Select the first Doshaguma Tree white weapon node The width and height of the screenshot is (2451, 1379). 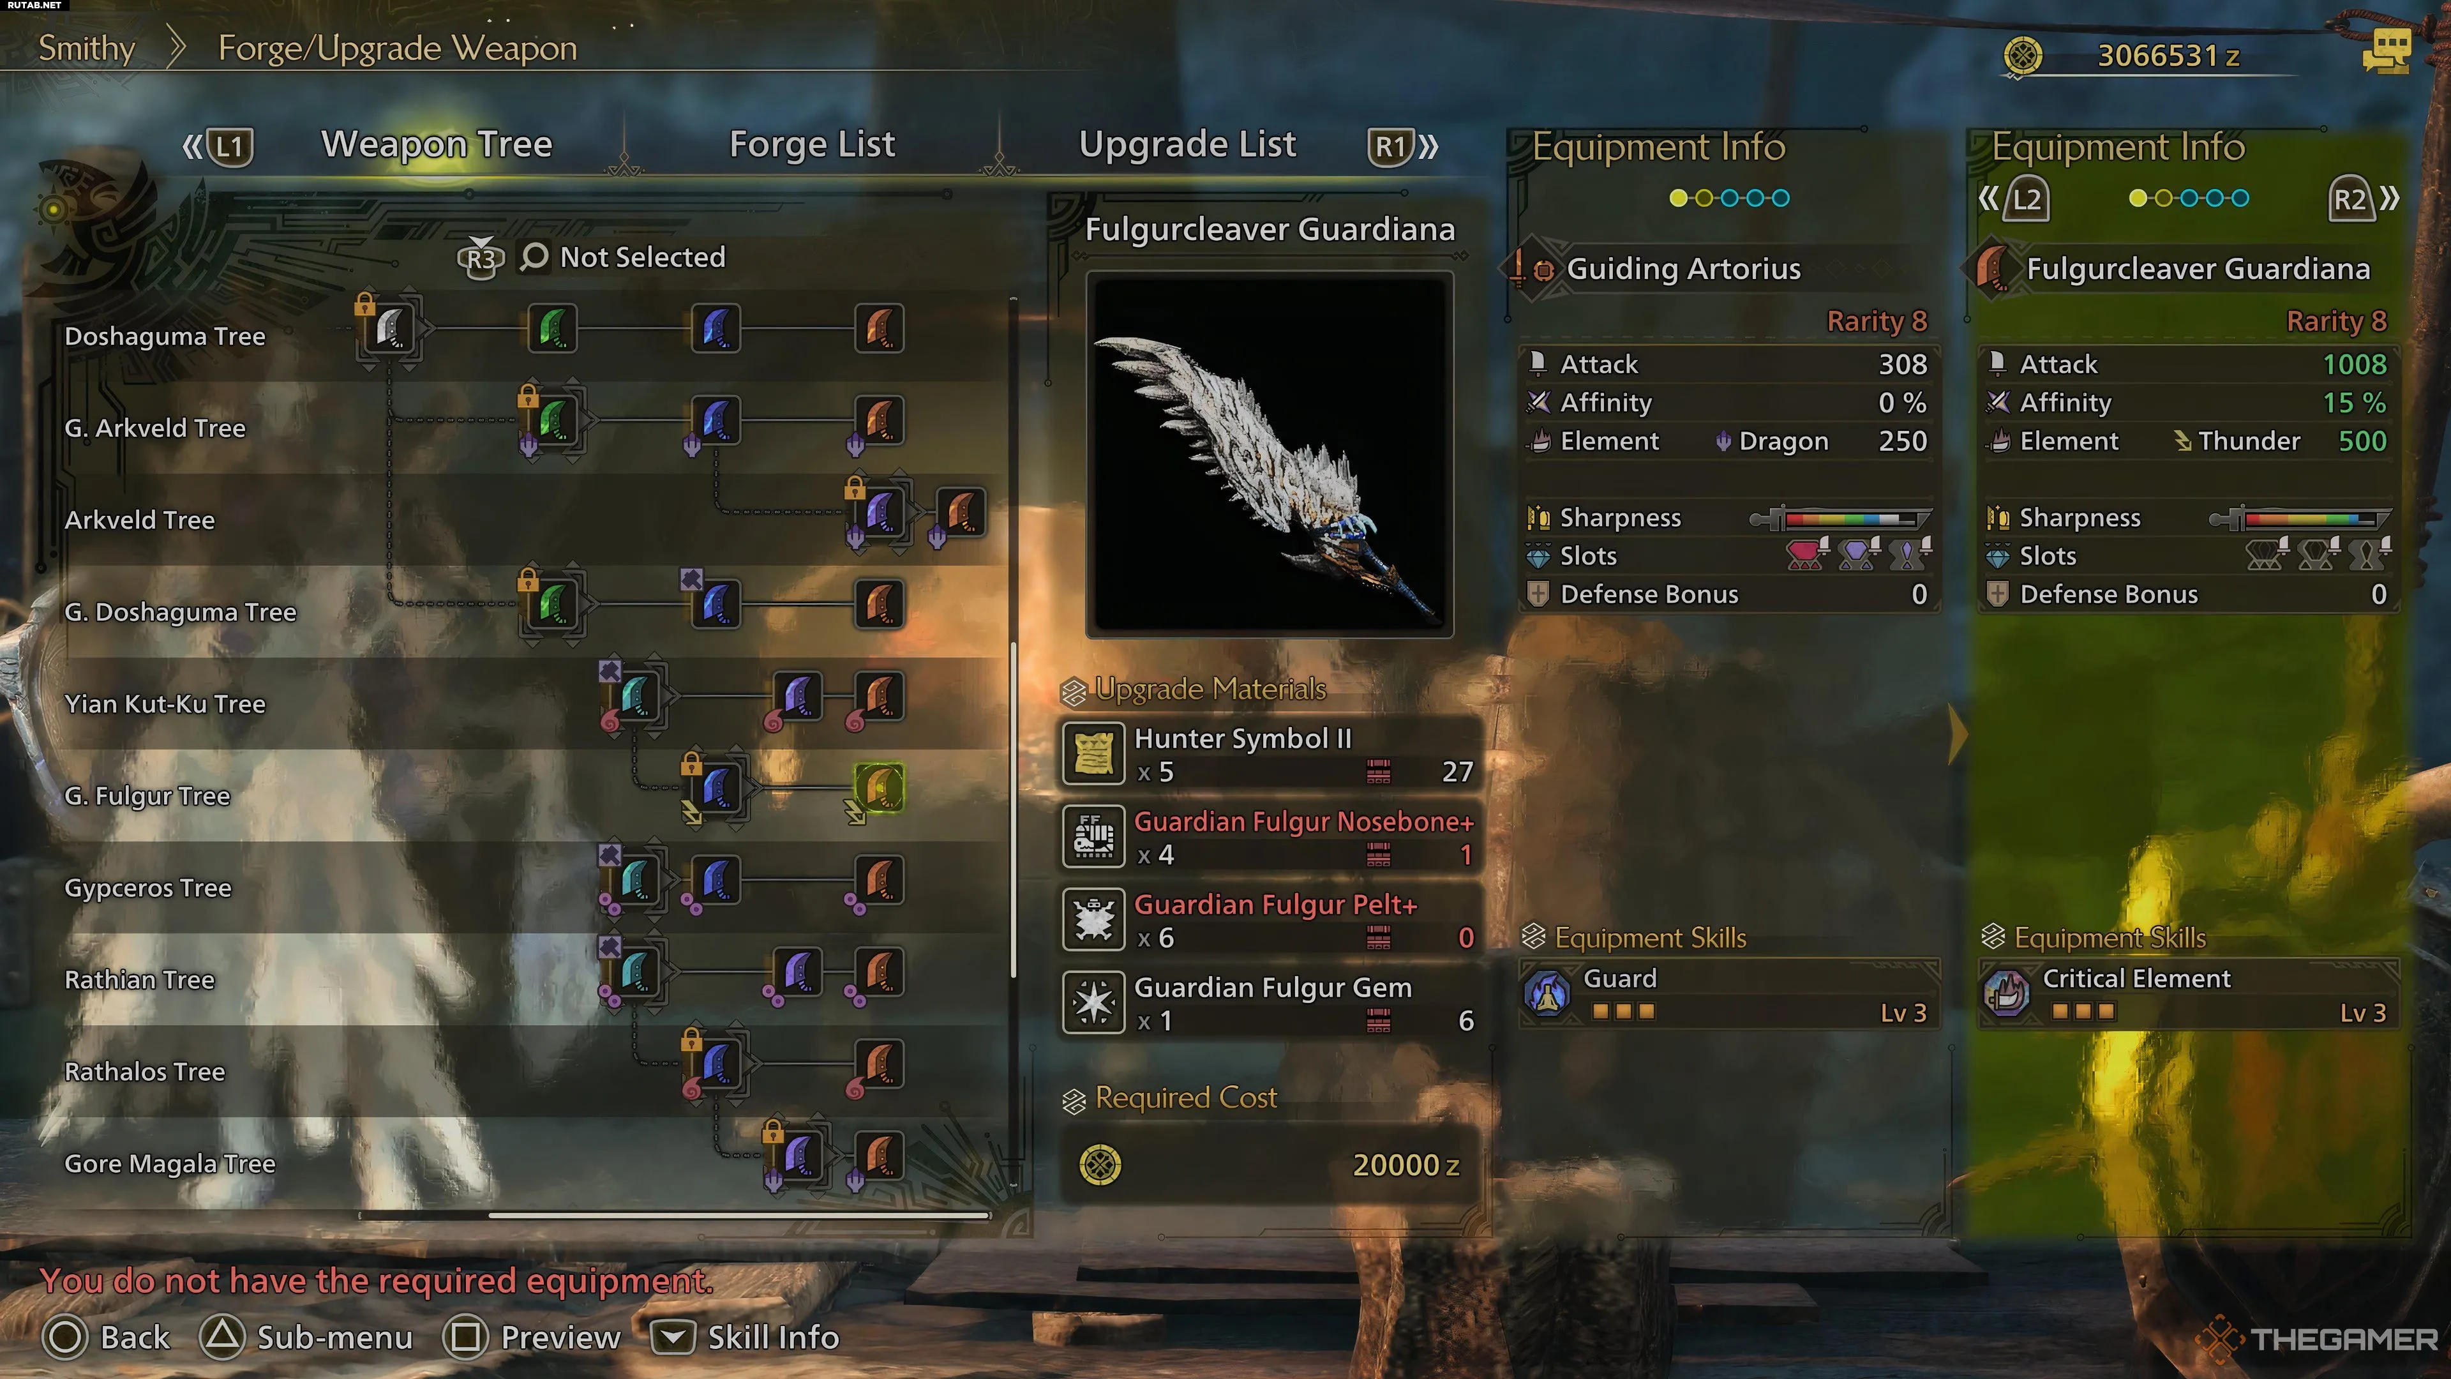(389, 328)
